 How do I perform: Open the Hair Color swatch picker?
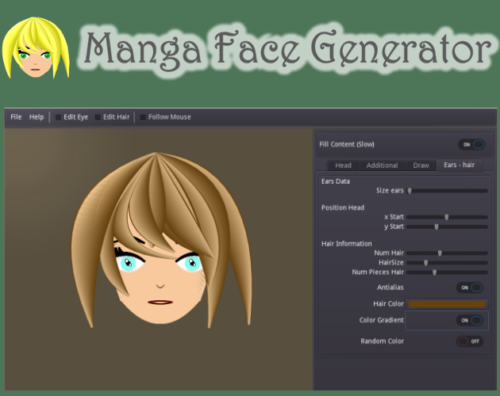(447, 304)
